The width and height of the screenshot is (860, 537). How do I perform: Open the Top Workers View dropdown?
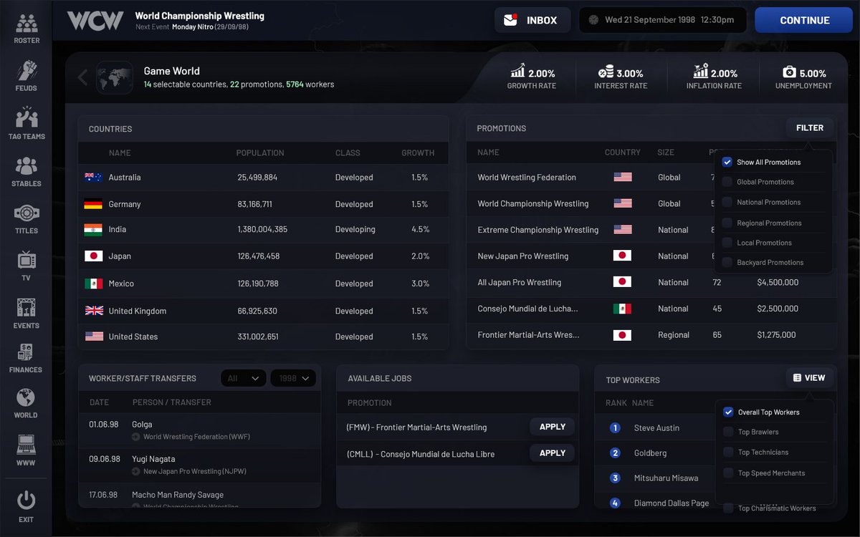pyautogui.click(x=809, y=377)
